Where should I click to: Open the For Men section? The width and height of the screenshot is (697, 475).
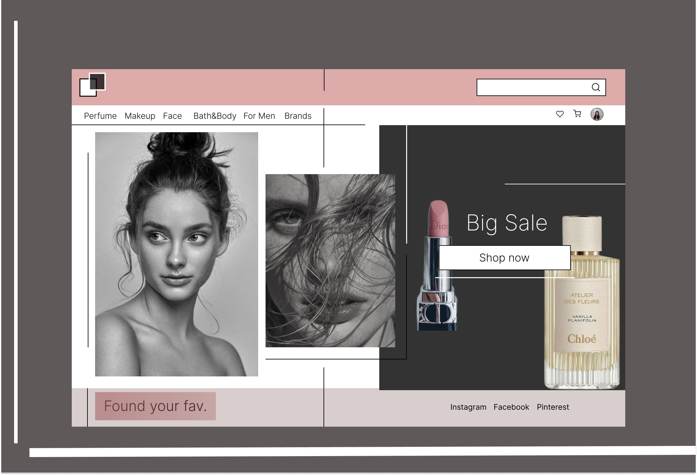(259, 116)
